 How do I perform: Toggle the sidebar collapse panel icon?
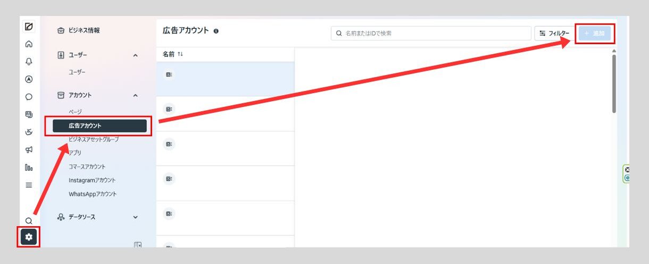tap(138, 245)
